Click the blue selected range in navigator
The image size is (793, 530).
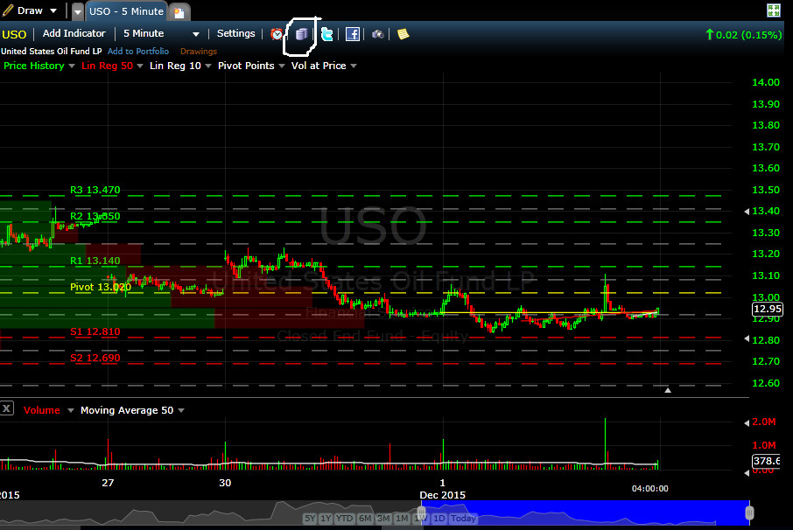click(x=586, y=513)
